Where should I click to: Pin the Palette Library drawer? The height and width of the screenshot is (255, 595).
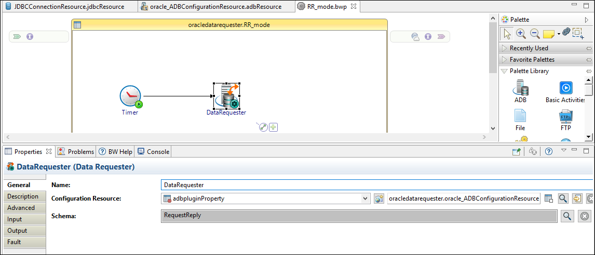coord(589,71)
